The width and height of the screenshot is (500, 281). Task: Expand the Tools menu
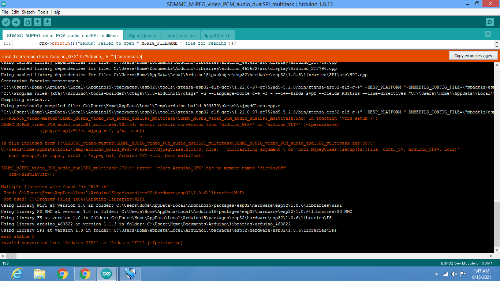[43, 12]
